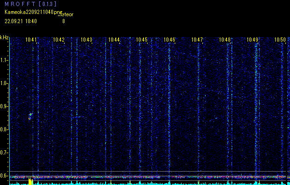Click the 10:49 time label
The image size is (290, 185).
[x=253, y=40]
